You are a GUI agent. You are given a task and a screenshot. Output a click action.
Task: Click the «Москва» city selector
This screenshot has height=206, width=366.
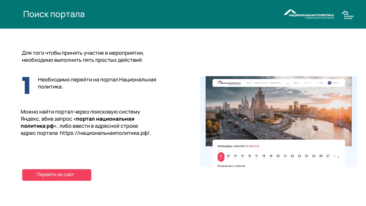(296, 83)
